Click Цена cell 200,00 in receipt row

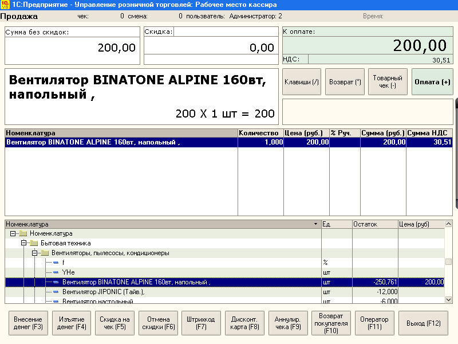click(306, 142)
